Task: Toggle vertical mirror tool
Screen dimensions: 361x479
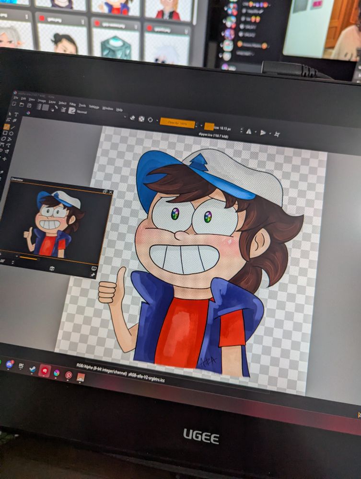Action: click(x=263, y=133)
